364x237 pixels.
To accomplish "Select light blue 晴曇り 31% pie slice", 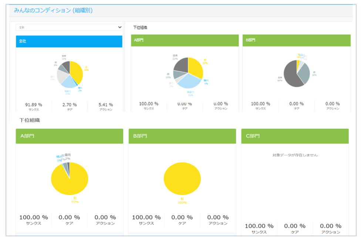I will pyautogui.click(x=189, y=82).
